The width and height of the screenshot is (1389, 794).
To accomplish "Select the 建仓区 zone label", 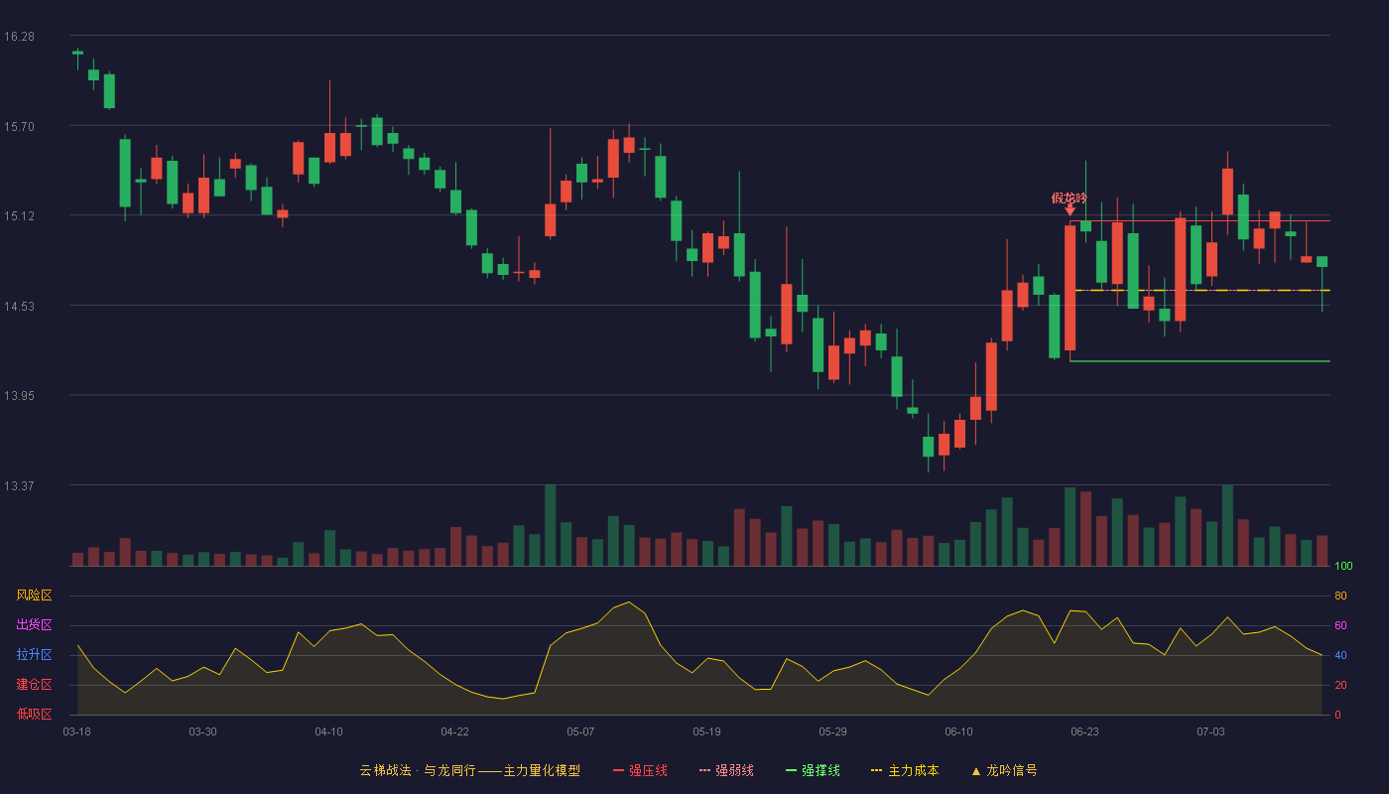I will [x=34, y=685].
